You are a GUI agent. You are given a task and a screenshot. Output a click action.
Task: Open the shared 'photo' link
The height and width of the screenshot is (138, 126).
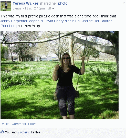click(63, 3)
